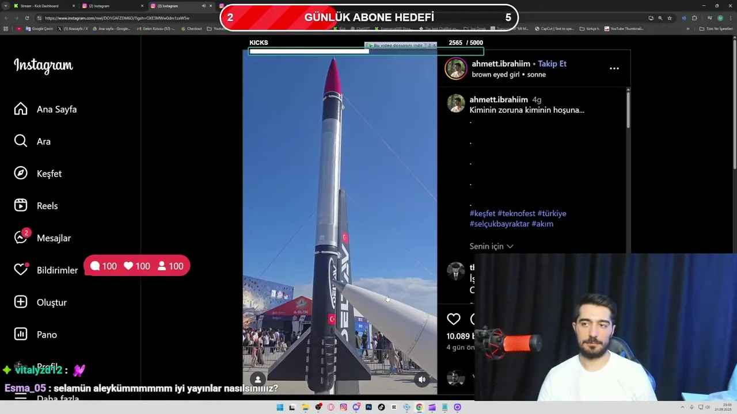Open File Explorer from taskbar
The height and width of the screenshot is (414, 737).
pyautogui.click(x=305, y=407)
